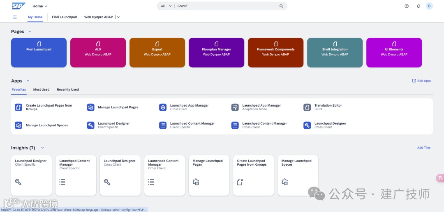Image resolution: width=444 pixels, height=212 pixels.
Task: Click Create Launchpad Pages from Groups favorite icon
Action: (18, 107)
